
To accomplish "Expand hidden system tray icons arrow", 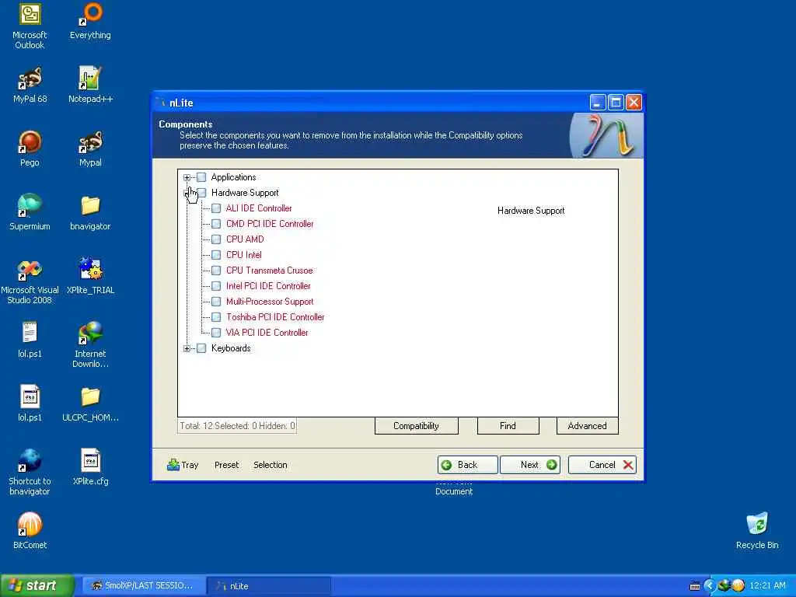I will 709,585.
